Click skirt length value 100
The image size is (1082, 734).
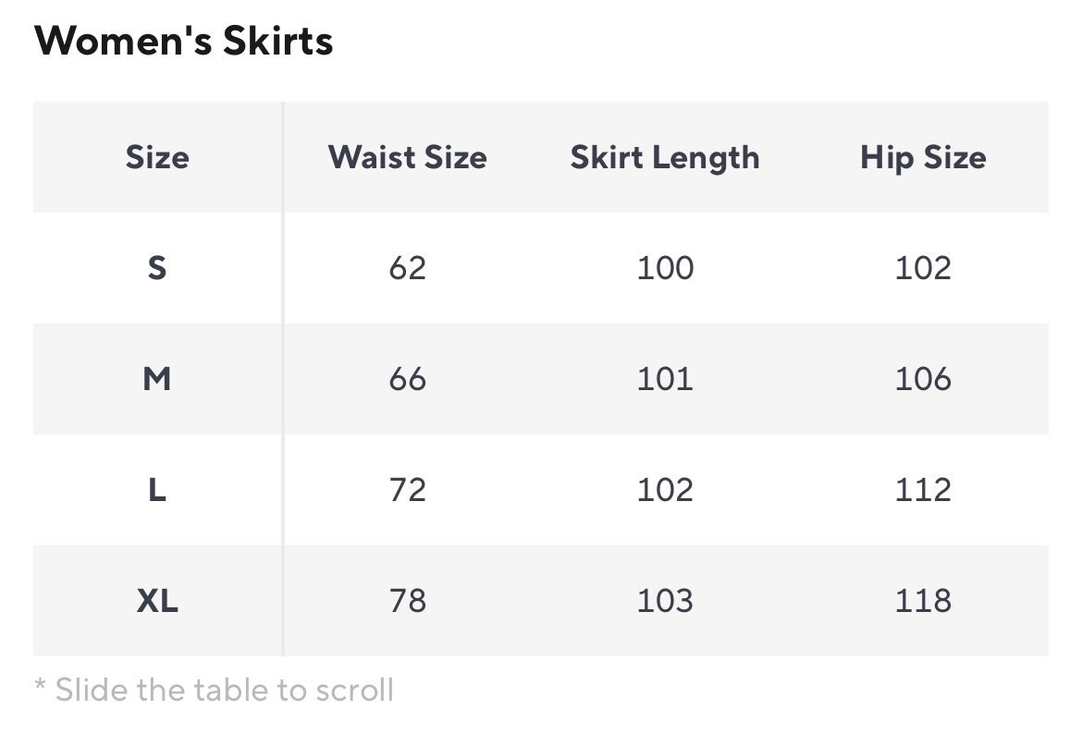coord(665,268)
